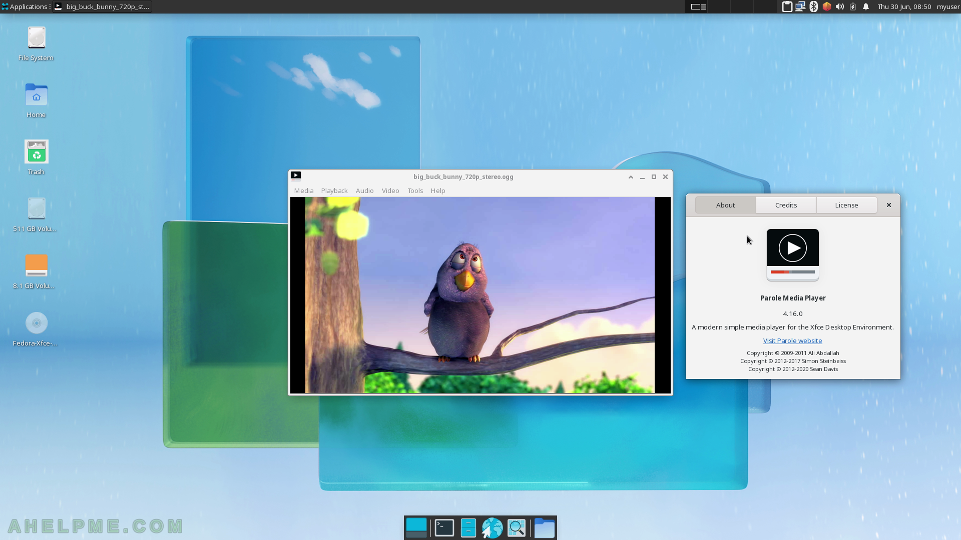
Task: Open the power manager battery icon
Action: [x=853, y=6]
